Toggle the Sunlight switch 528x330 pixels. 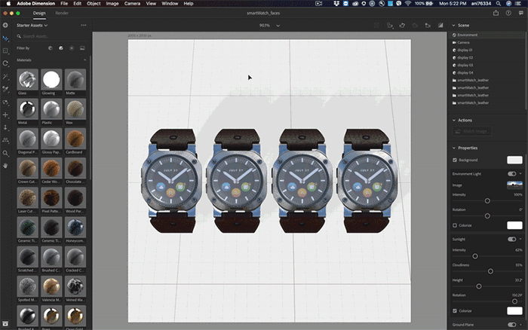512,239
